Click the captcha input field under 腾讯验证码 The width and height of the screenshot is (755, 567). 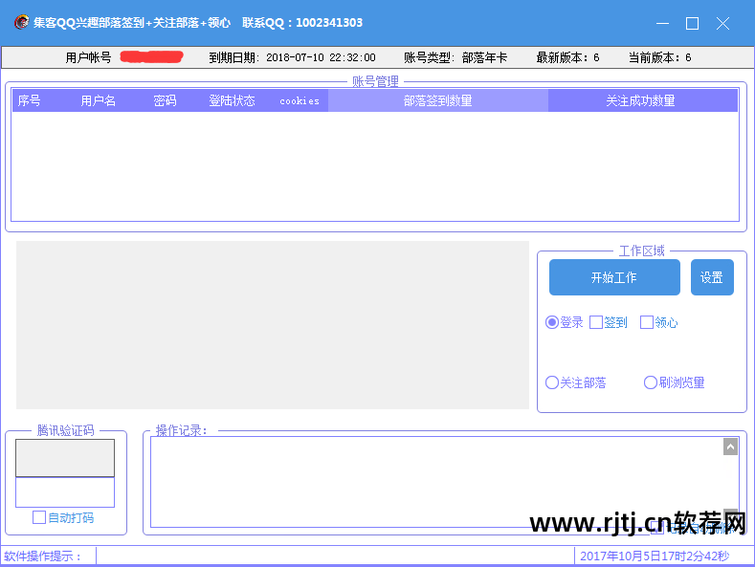[x=65, y=491]
